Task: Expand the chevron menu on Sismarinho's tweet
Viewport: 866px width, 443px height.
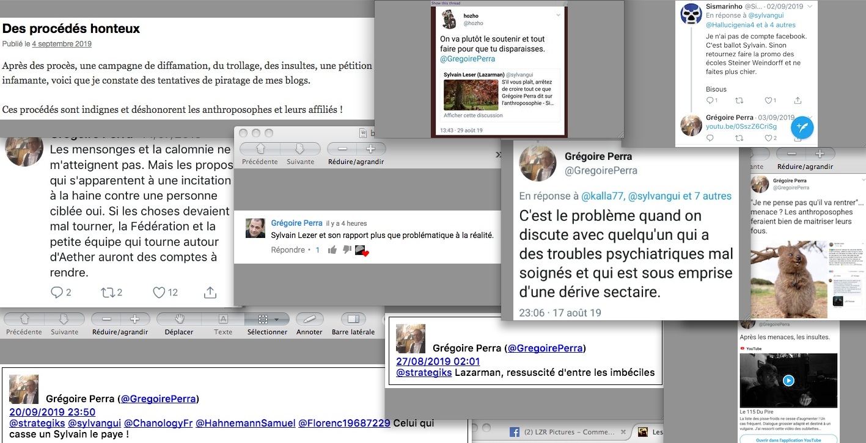Action: click(809, 5)
